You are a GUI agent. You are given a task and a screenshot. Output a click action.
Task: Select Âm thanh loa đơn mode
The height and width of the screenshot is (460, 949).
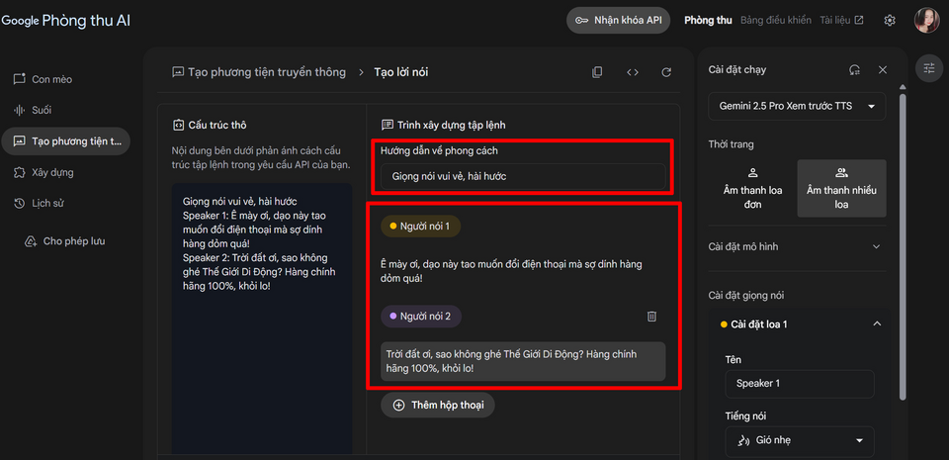click(x=752, y=188)
